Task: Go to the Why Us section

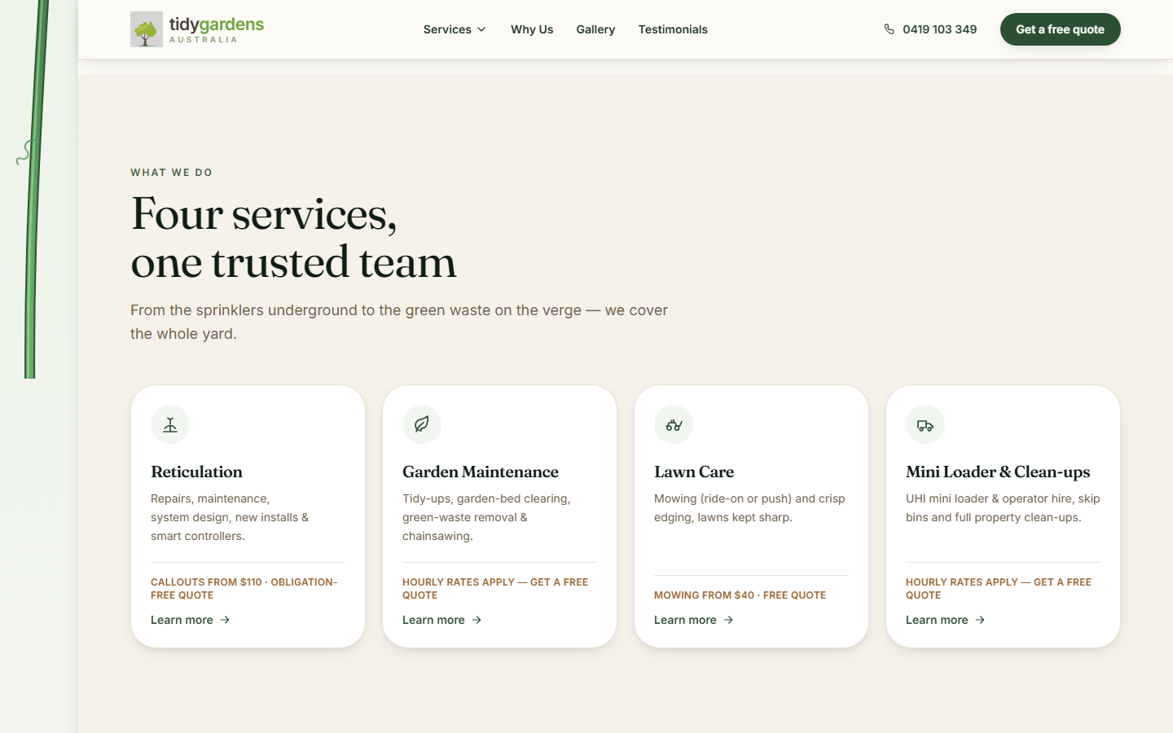Action: click(x=532, y=29)
